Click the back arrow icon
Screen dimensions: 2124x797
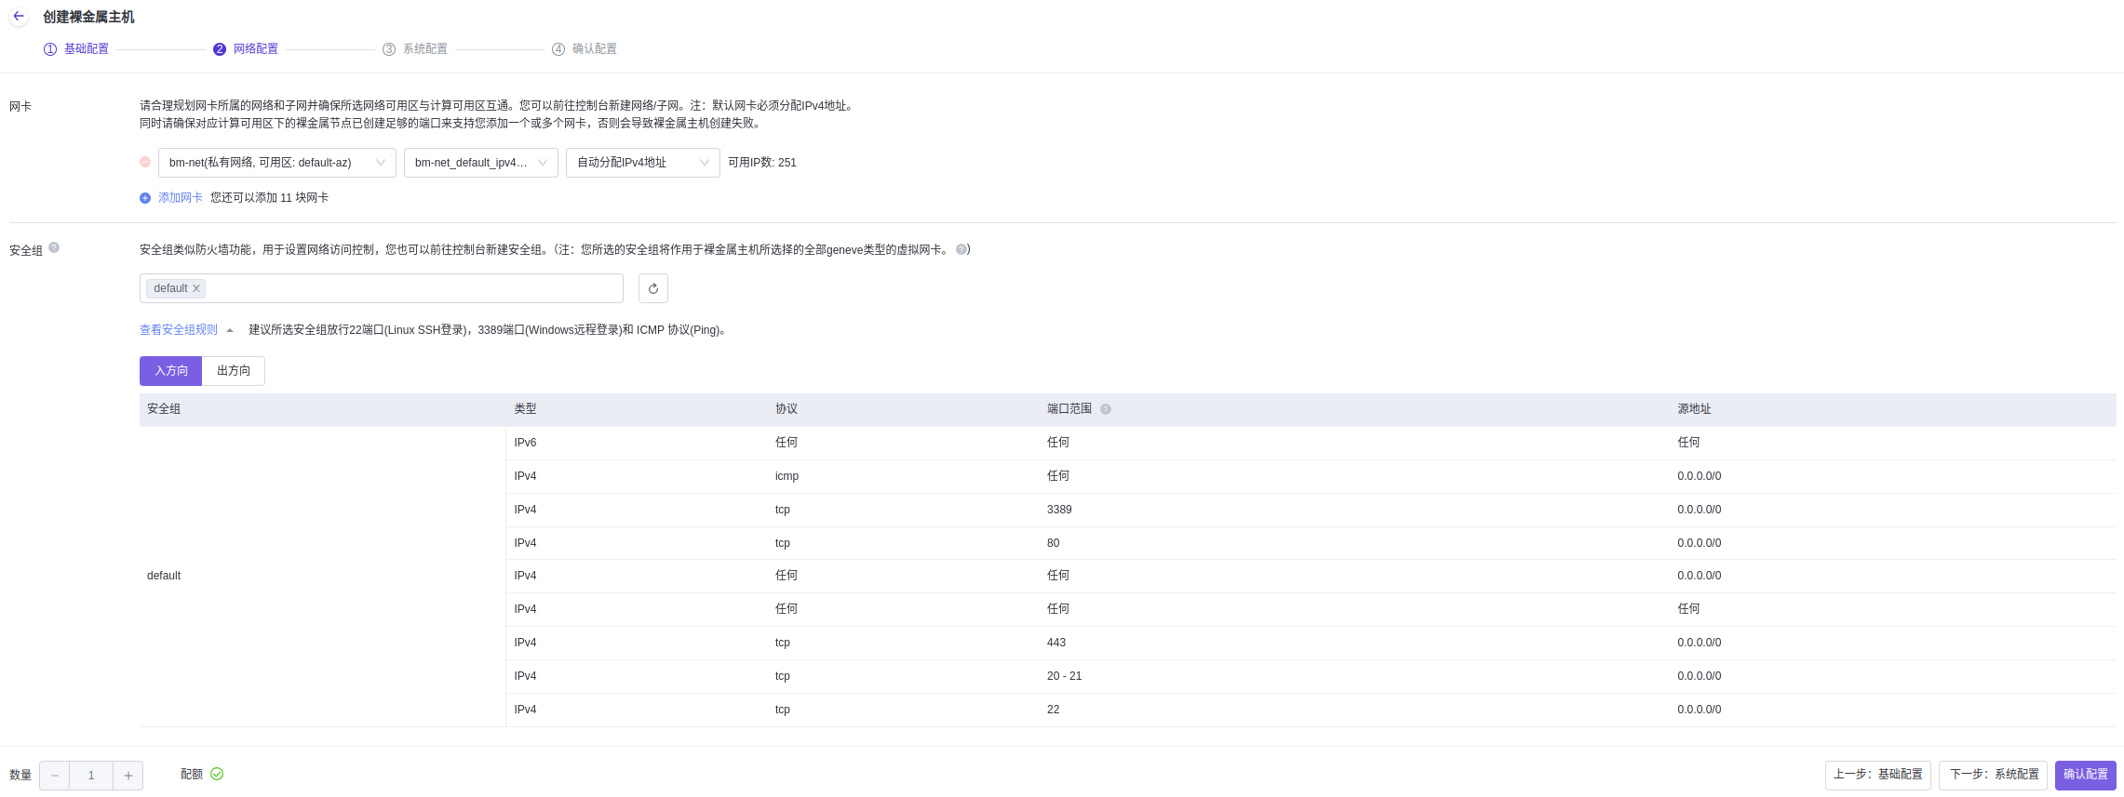click(x=19, y=17)
